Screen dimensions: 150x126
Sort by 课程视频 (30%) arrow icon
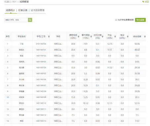(79, 36)
